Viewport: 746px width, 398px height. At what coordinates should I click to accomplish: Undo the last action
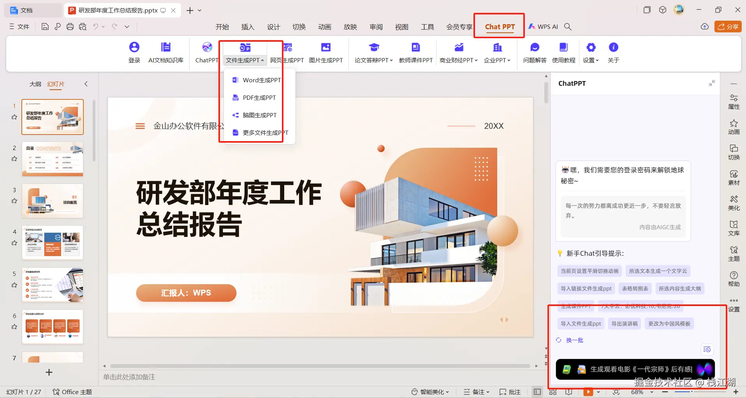(95, 27)
